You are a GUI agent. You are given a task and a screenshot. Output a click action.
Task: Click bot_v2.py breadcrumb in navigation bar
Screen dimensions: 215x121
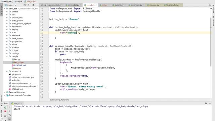pyautogui.click(x=30, y=1)
